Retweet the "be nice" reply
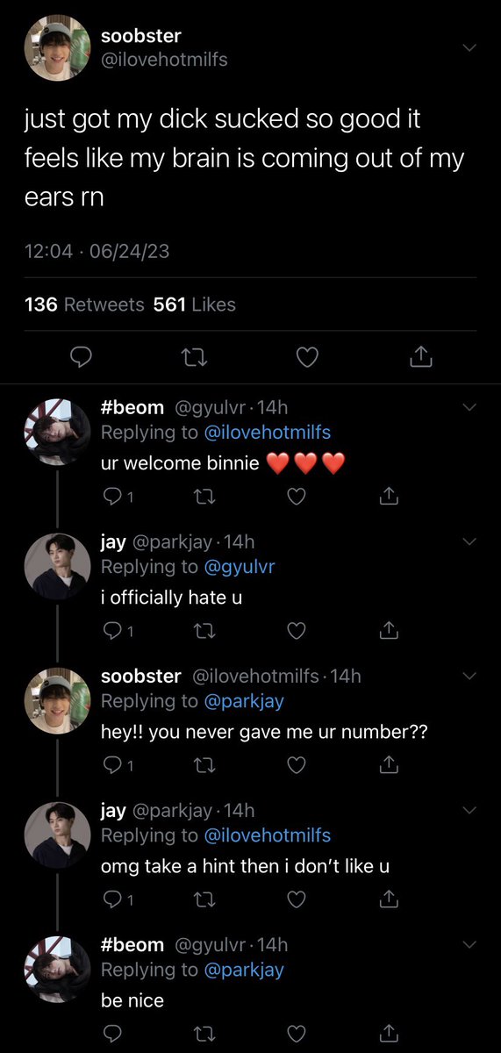This screenshot has height=1053, width=501. (x=204, y=1033)
